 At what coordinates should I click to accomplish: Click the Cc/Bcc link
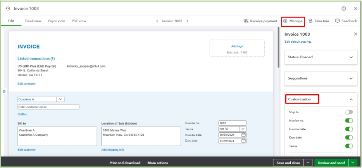point(22,114)
